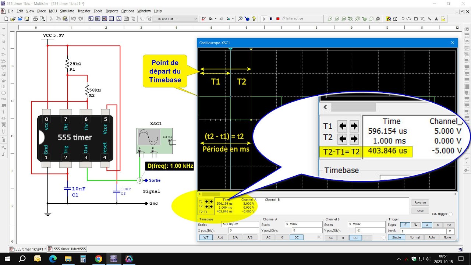Screen dimensions: 471x265
Task: Save the current circuit design
Action: [27, 18]
